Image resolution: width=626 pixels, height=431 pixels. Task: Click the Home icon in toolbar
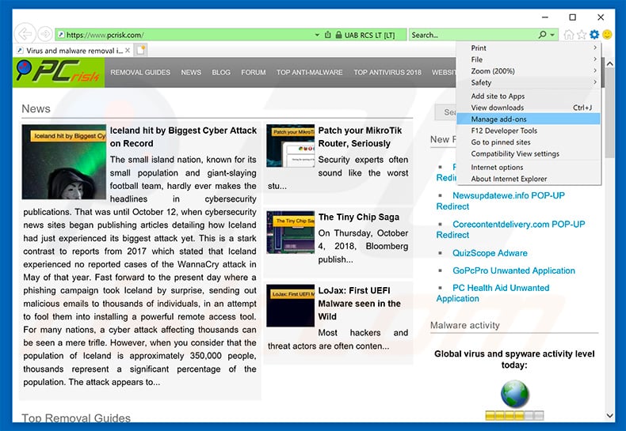568,35
